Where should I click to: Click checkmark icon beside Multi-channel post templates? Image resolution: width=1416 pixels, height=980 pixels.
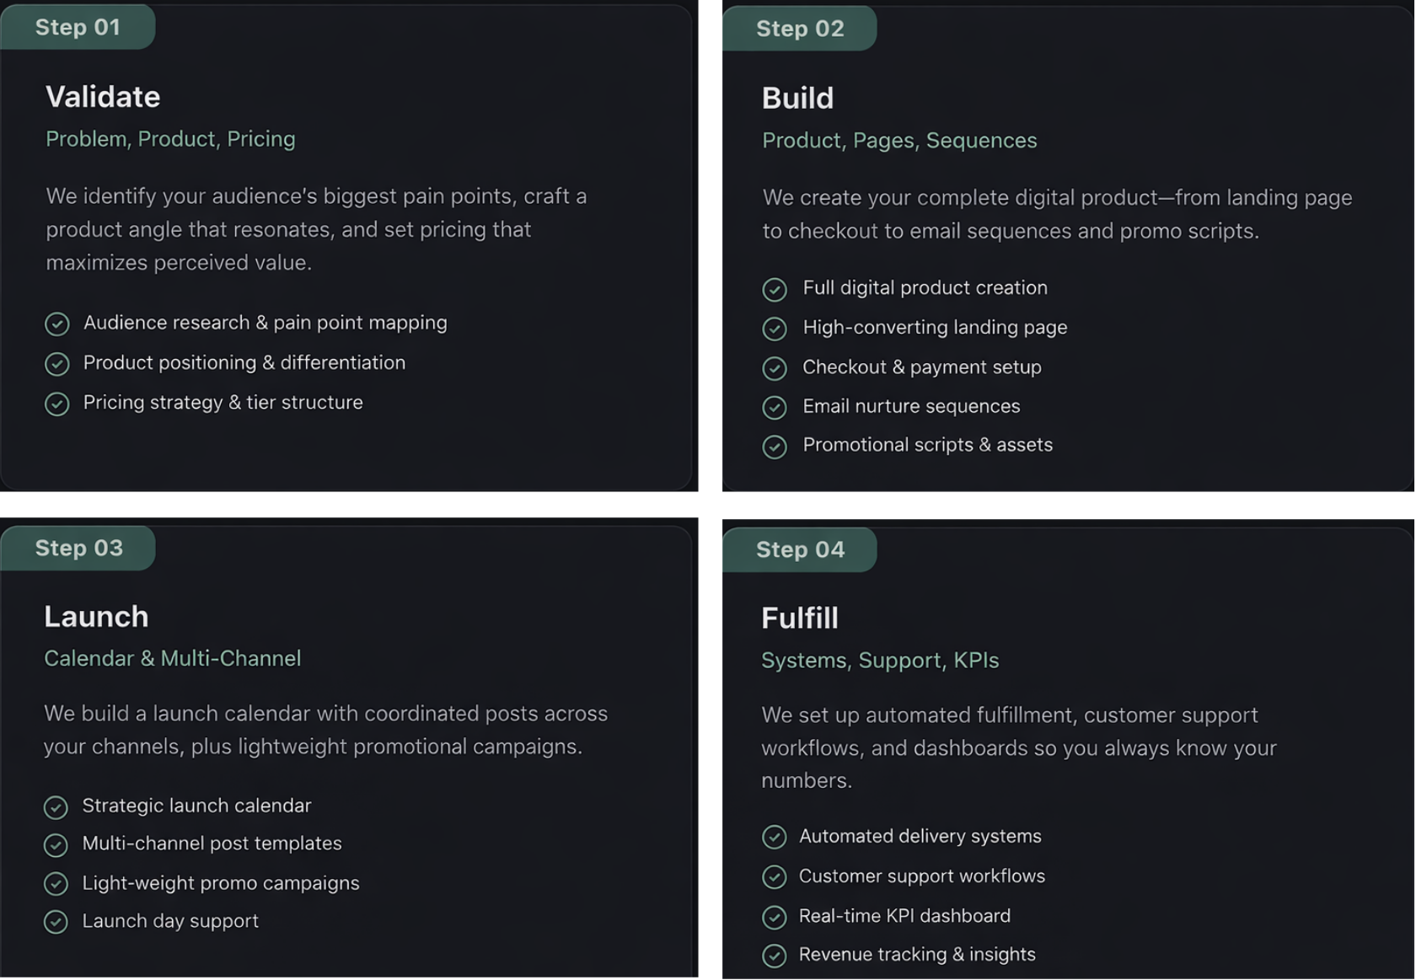tap(56, 844)
